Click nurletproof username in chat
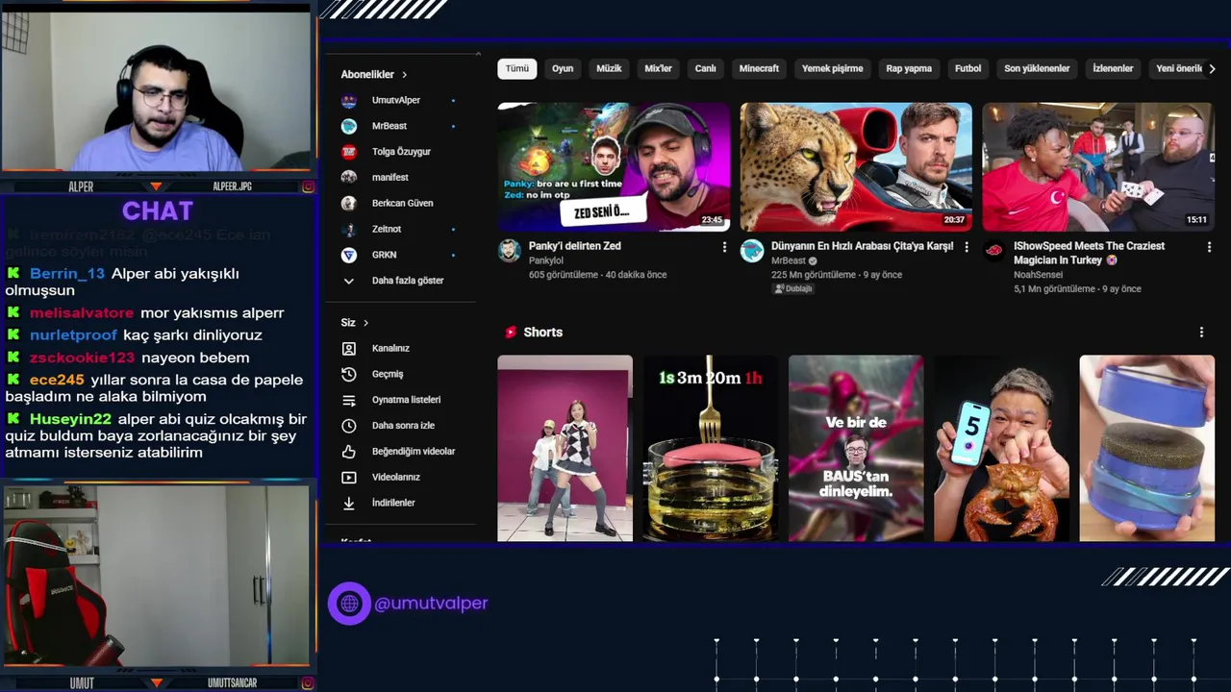 73,335
